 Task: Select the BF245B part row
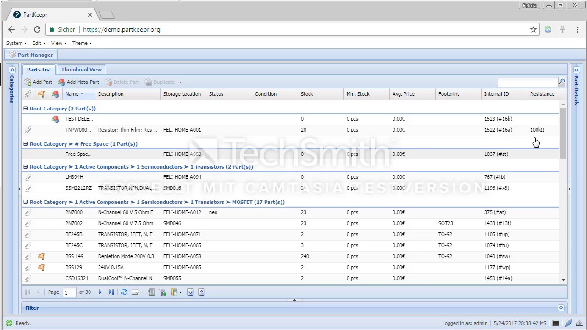[290, 234]
